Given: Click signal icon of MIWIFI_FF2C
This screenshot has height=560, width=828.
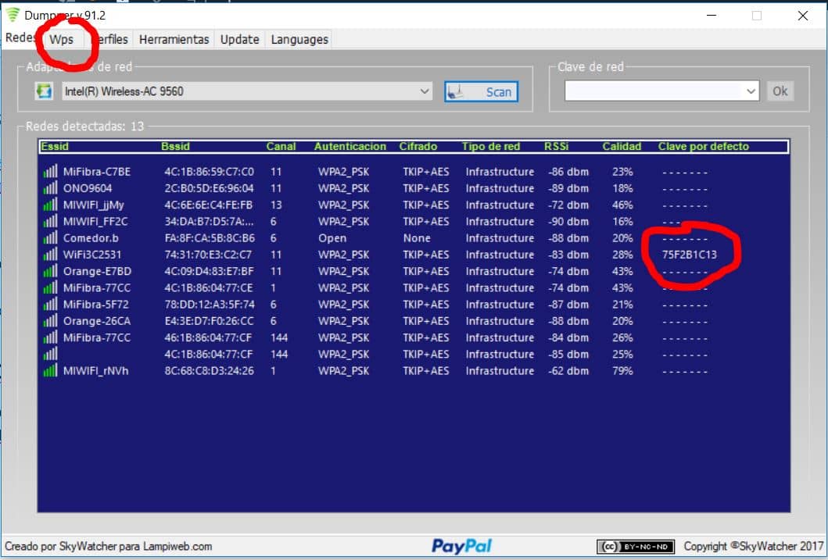Looking at the screenshot, I should (50, 222).
